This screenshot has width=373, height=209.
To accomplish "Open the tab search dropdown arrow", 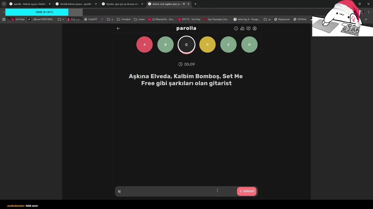I will [x=4, y=4].
